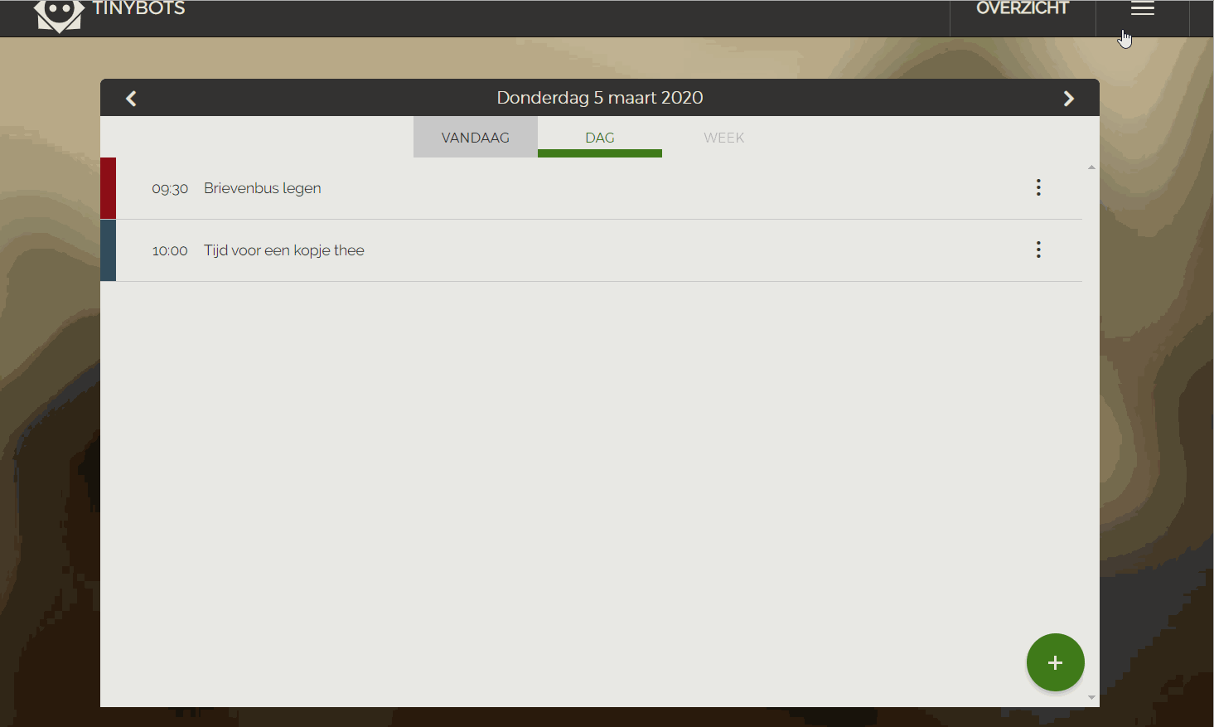Open the hamburger menu

click(1143, 9)
